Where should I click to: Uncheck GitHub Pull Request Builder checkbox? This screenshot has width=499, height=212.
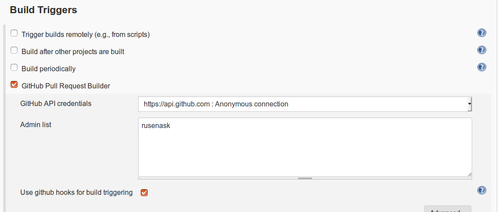pyautogui.click(x=14, y=85)
